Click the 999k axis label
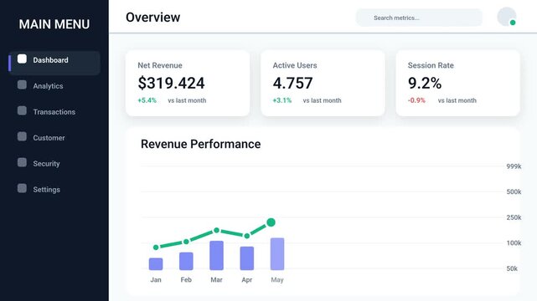 [x=514, y=166]
